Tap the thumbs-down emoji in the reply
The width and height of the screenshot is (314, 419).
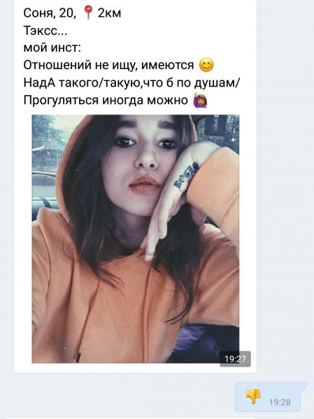coord(253,396)
